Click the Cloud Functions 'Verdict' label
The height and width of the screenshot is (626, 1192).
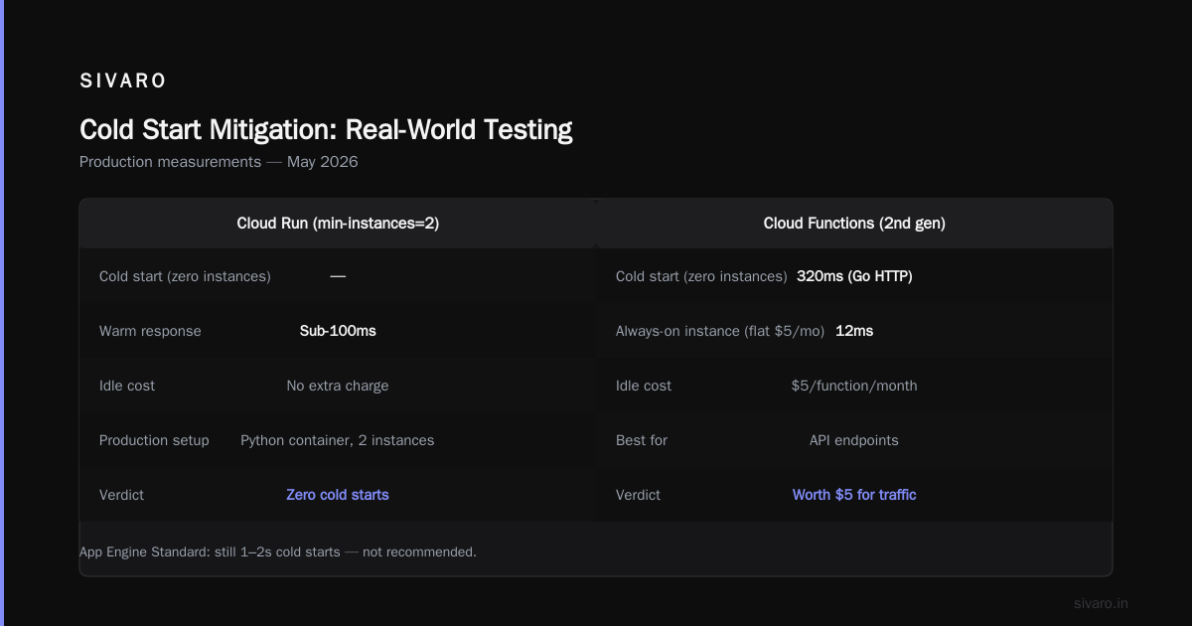(638, 495)
